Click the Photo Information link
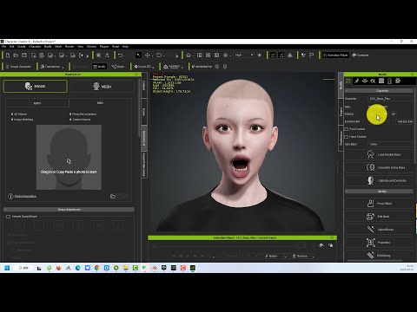 [25, 197]
